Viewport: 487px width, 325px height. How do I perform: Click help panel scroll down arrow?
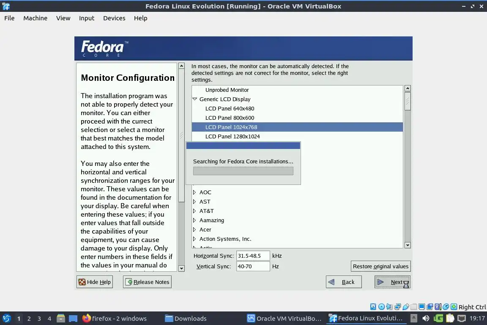point(181,268)
